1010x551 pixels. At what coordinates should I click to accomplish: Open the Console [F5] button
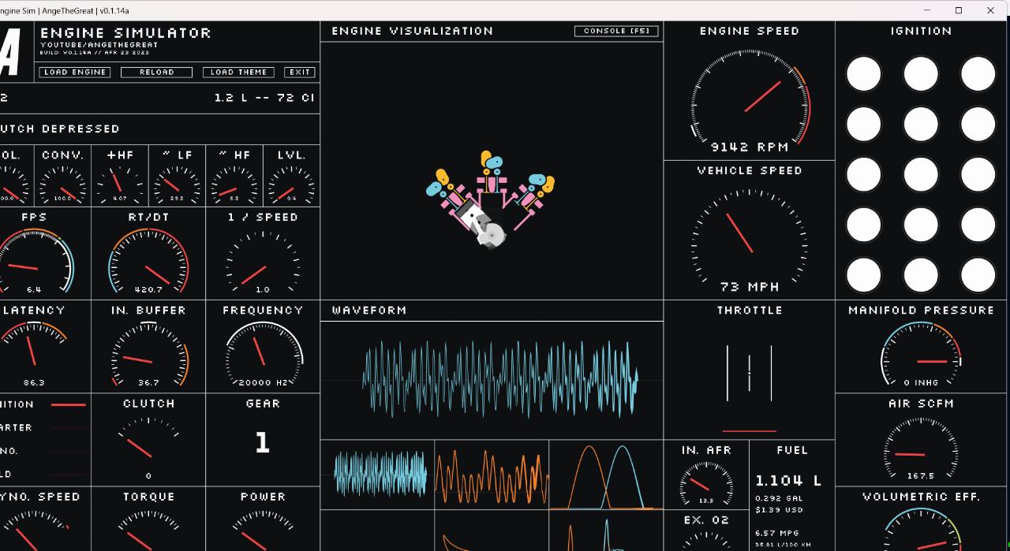click(616, 31)
